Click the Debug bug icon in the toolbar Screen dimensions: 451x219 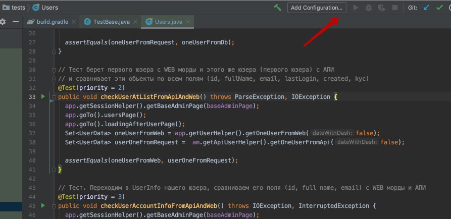click(x=369, y=8)
